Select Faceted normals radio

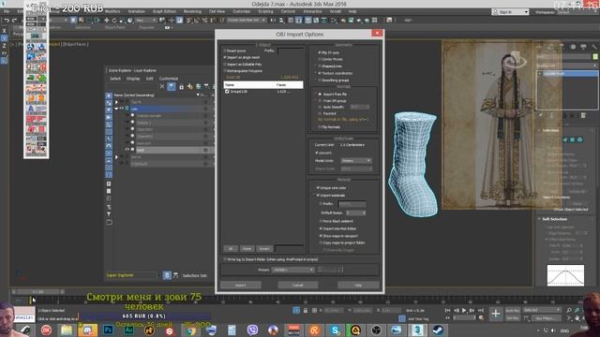(321, 113)
